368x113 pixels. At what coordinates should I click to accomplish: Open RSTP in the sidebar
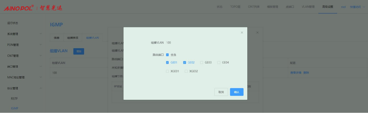(x=14, y=98)
